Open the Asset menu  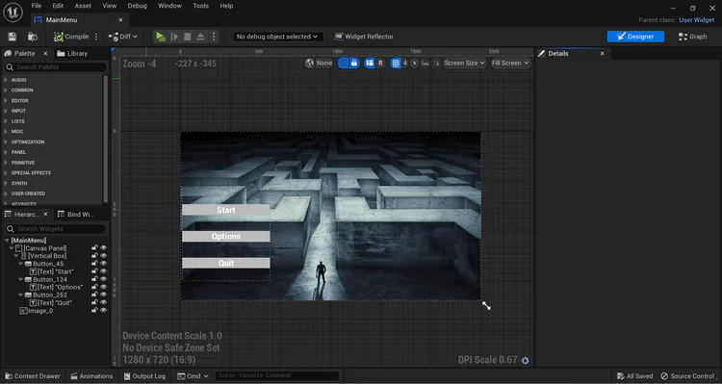(83, 6)
